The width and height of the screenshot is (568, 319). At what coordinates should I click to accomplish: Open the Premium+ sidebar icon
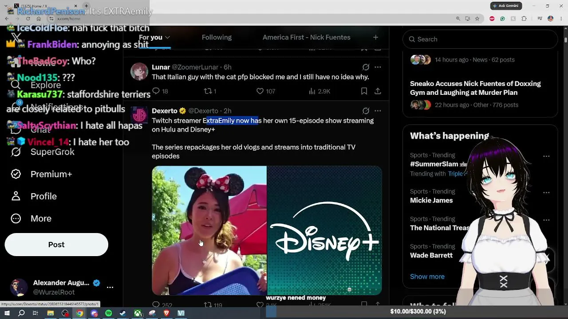16,174
